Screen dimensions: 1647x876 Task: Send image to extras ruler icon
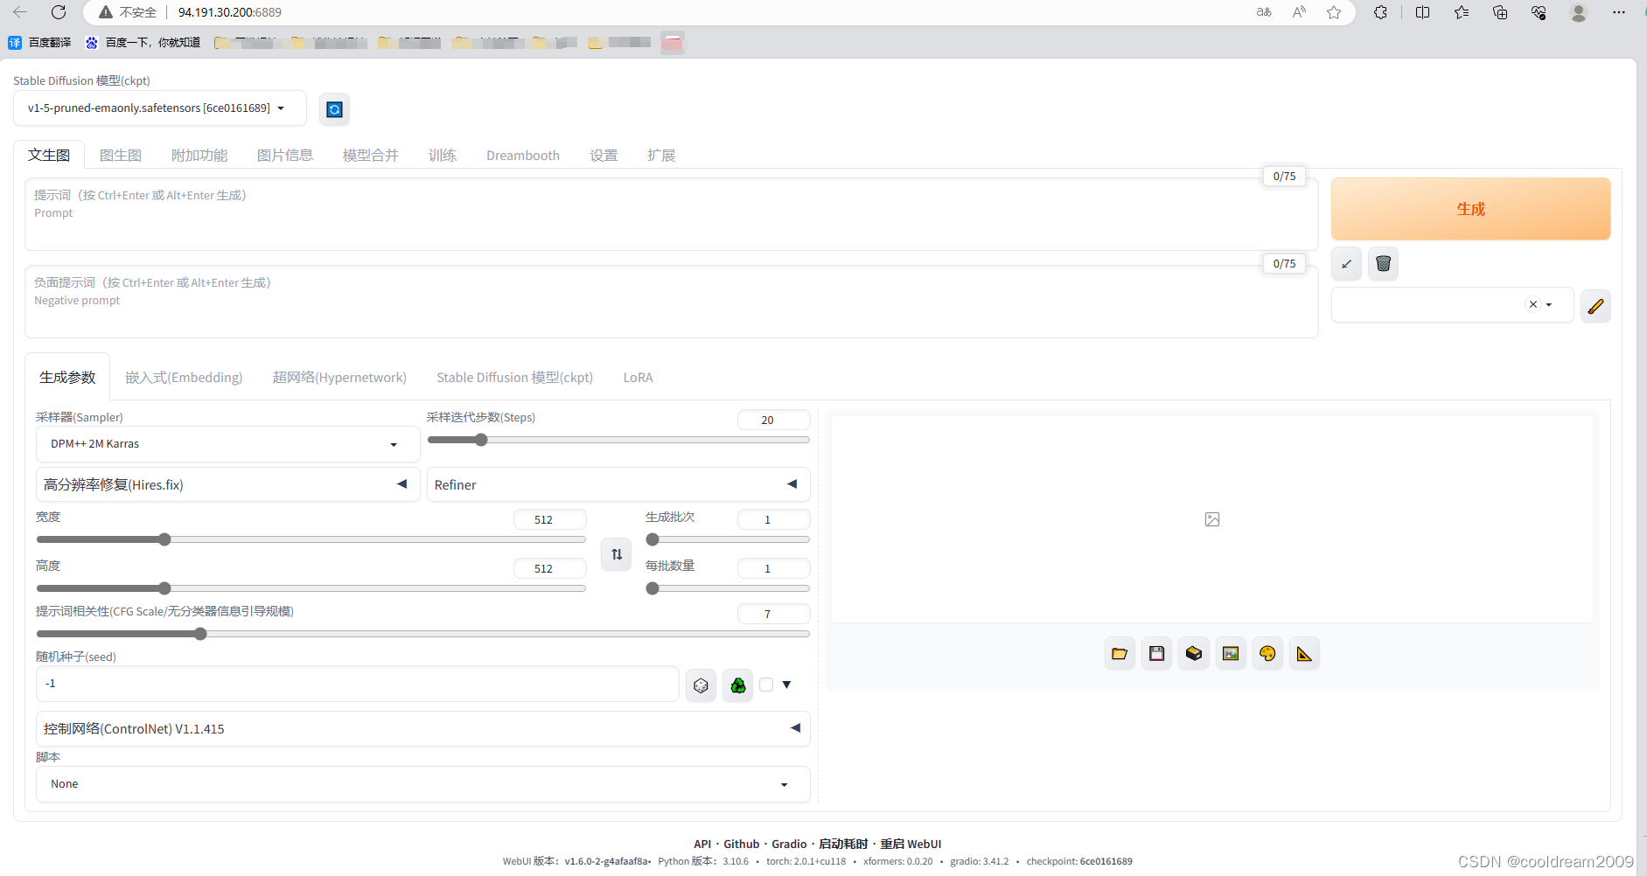(x=1304, y=654)
